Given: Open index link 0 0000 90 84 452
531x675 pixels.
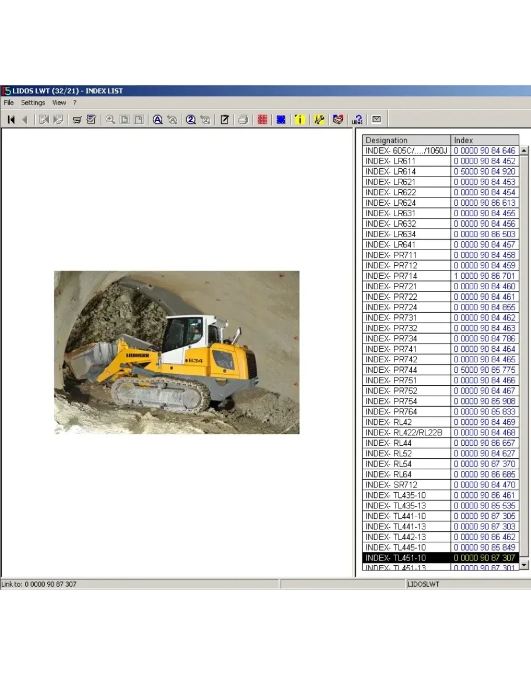Looking at the screenshot, I should pos(484,161).
